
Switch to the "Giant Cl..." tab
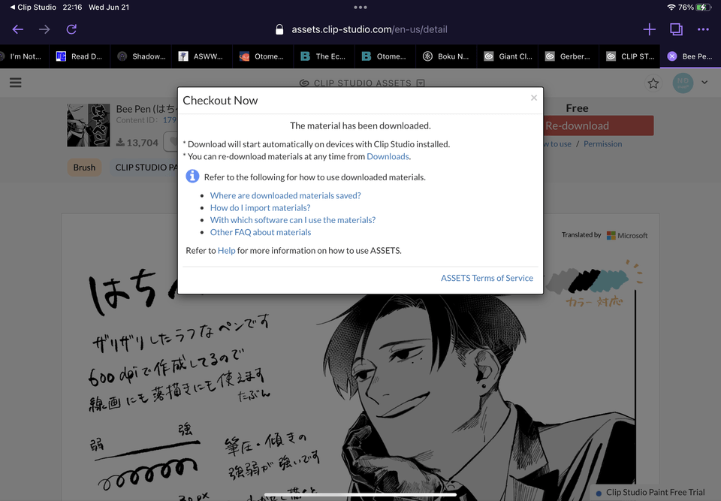point(508,56)
